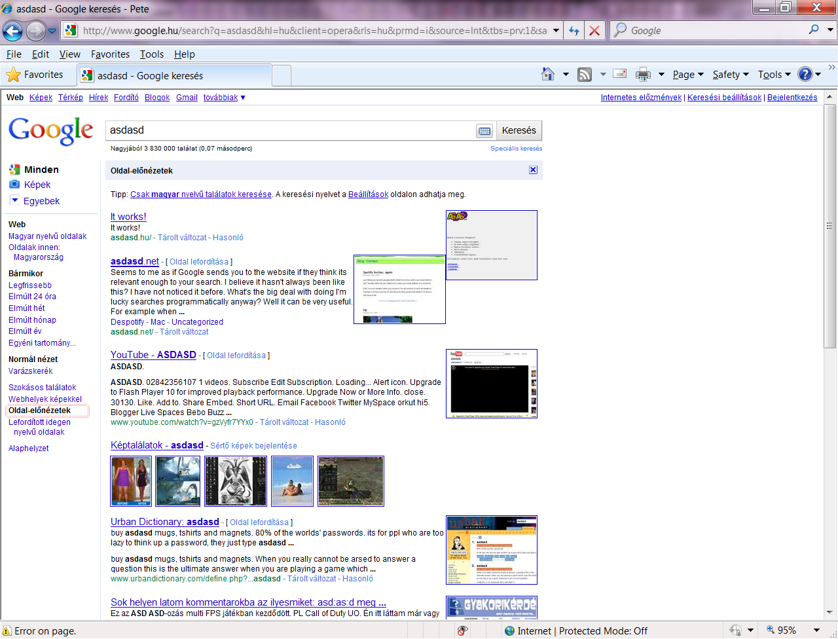Open the recent pages dropdown beside Forward
This screenshot has width=838, height=639.
(52, 31)
